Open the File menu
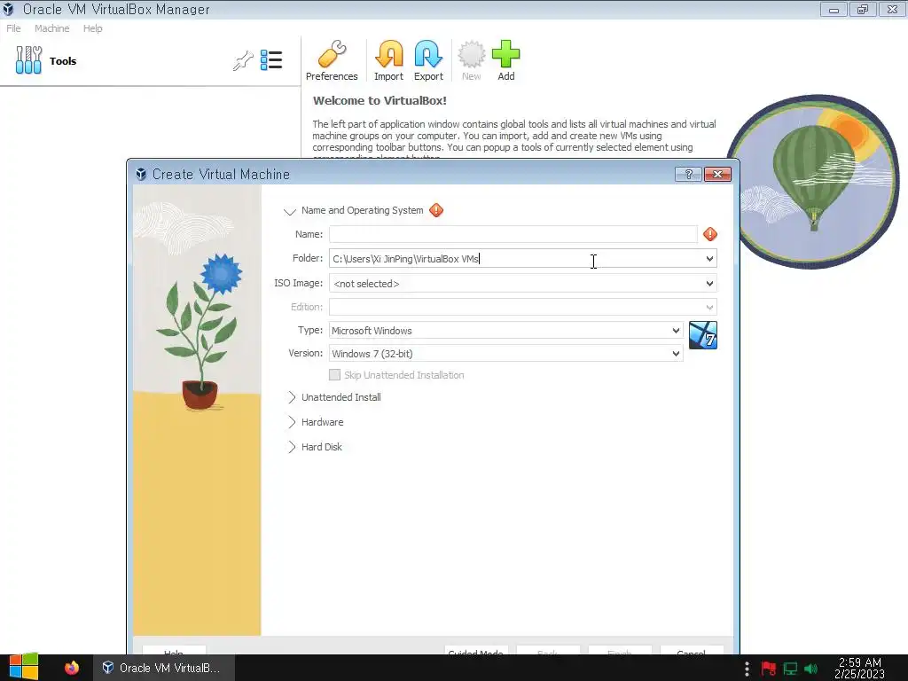Image resolution: width=908 pixels, height=681 pixels. (x=14, y=28)
